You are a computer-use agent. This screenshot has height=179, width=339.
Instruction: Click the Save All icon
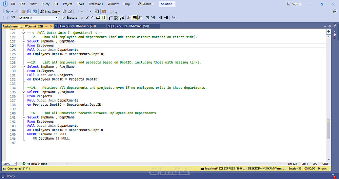coord(35,12)
